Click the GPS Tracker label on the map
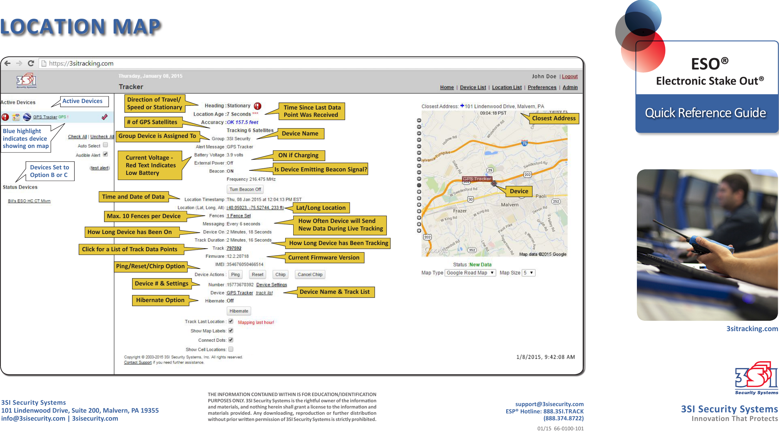Screen dimensions: 779x431 [477, 179]
